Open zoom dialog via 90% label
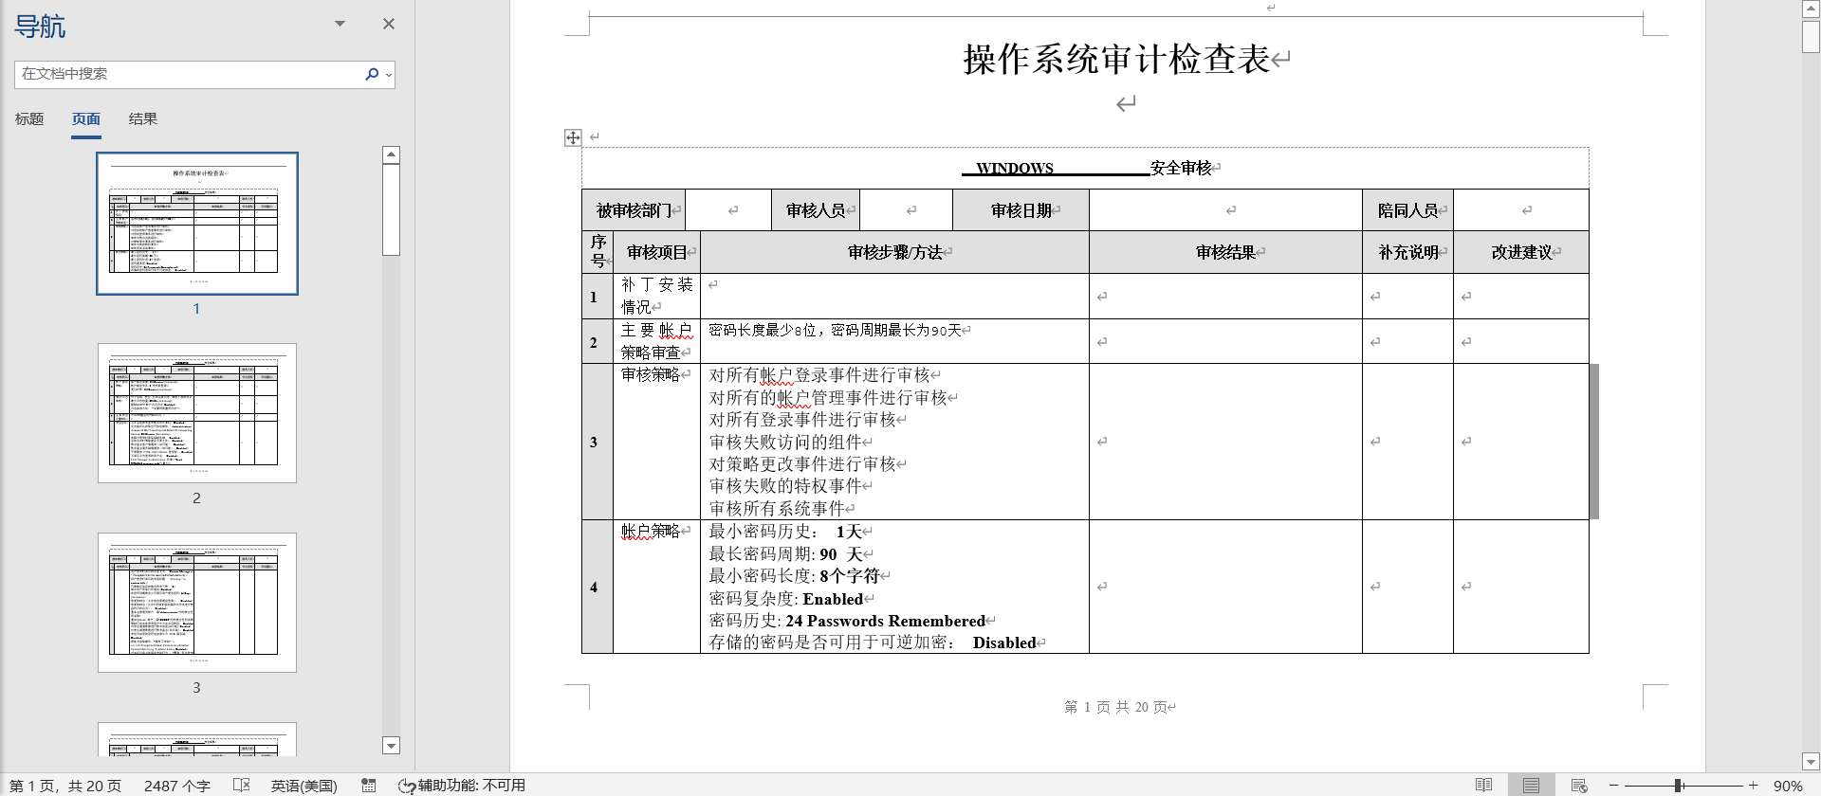Viewport: 1821px width, 796px height. tap(1788, 786)
